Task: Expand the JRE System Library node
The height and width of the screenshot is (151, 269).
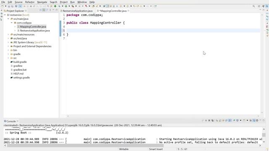Action: click(x=8, y=42)
